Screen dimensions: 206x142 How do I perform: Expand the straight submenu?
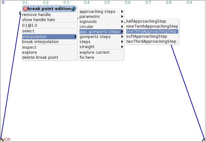point(101,47)
